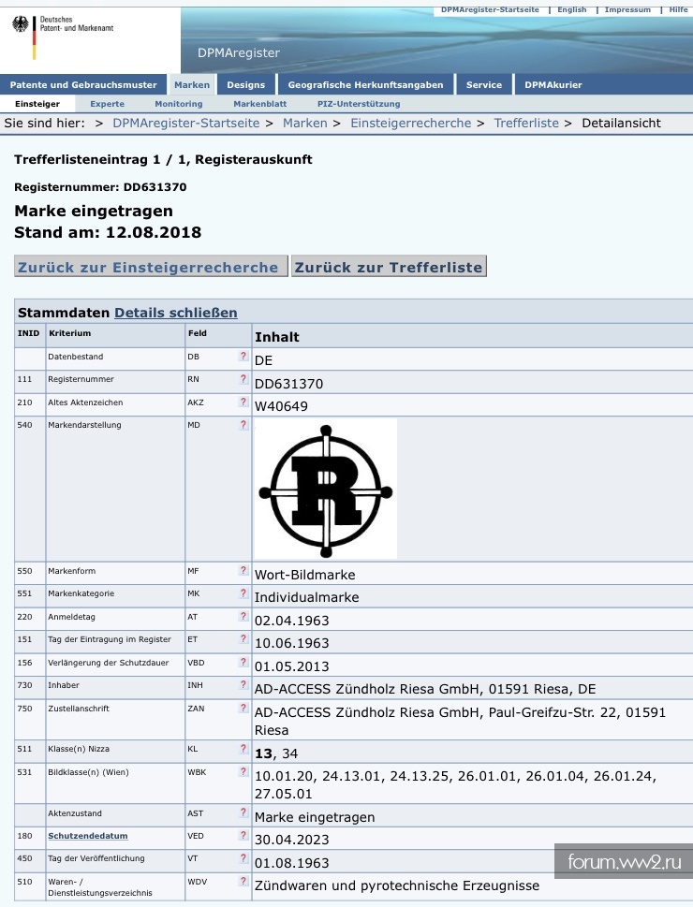Switch language to English
Screen dimensions: 693x907
pos(572,10)
